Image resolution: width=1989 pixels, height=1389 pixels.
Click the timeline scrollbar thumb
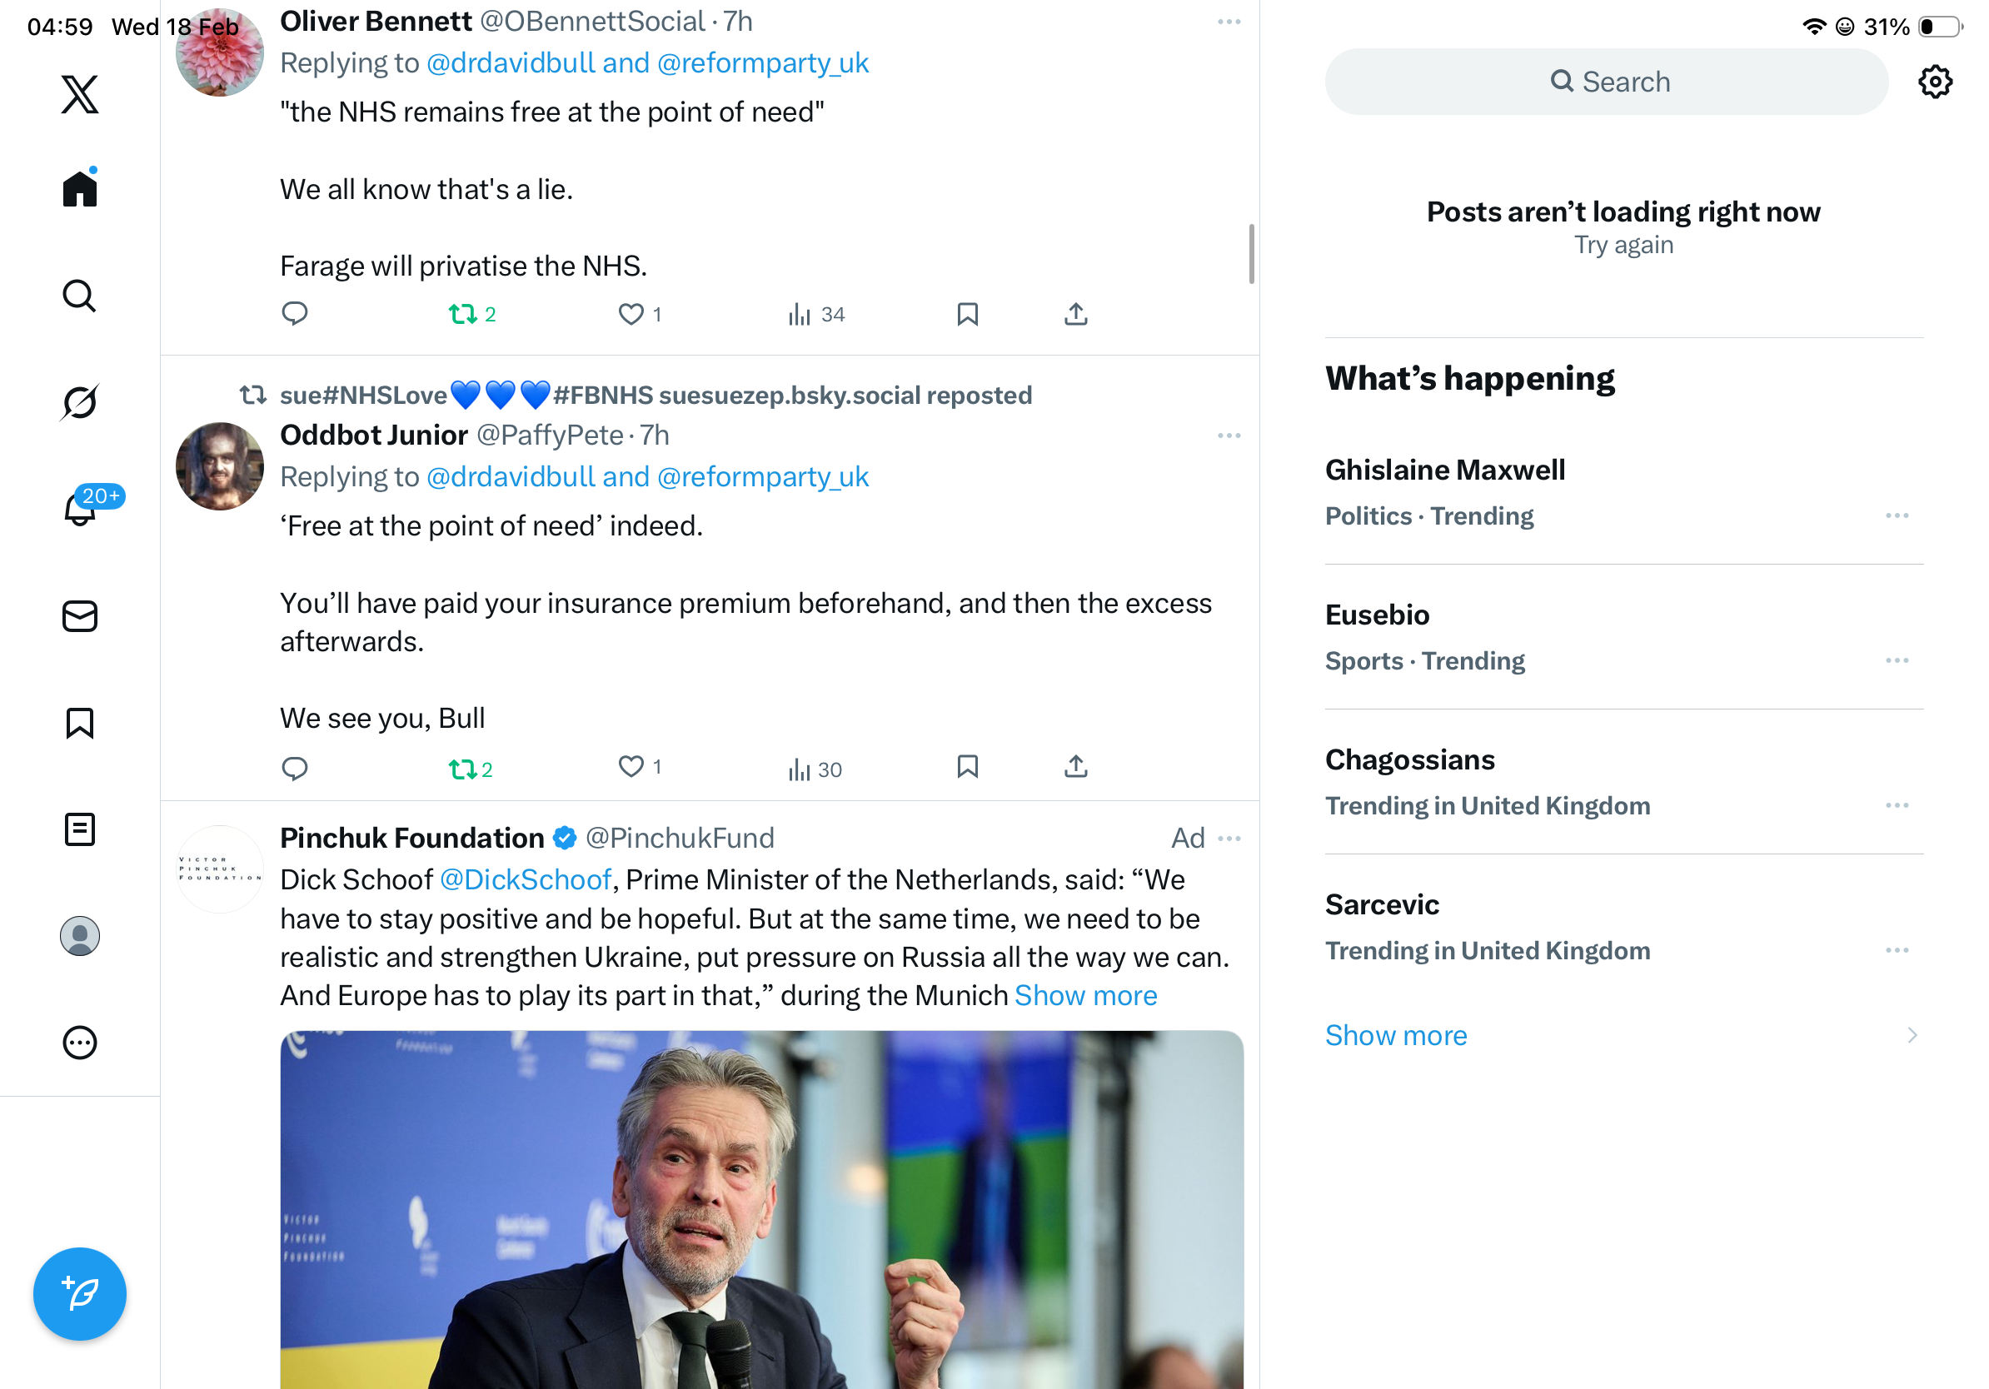click(1251, 254)
